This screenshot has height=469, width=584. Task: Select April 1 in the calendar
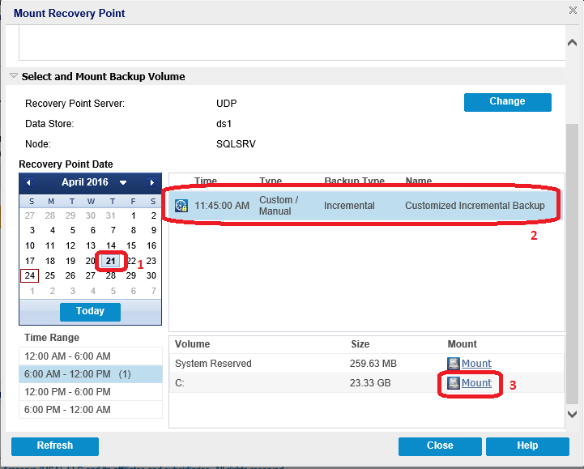click(x=134, y=215)
